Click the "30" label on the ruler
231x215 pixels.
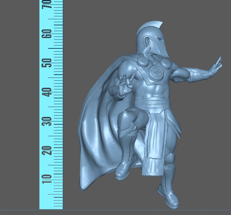[47, 121]
